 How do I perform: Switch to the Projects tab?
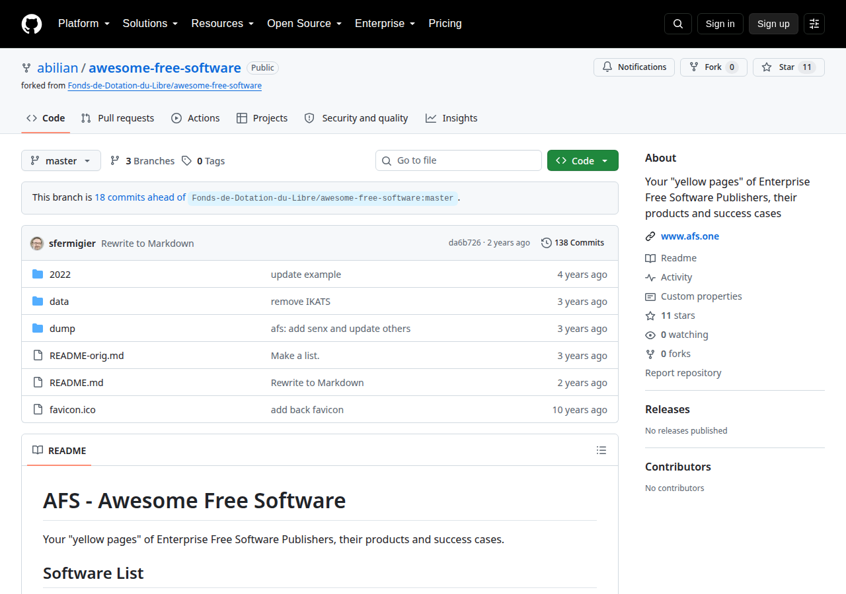[x=262, y=118]
